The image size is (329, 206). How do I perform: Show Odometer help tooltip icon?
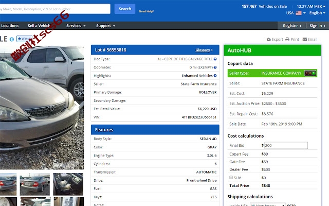click(x=215, y=67)
